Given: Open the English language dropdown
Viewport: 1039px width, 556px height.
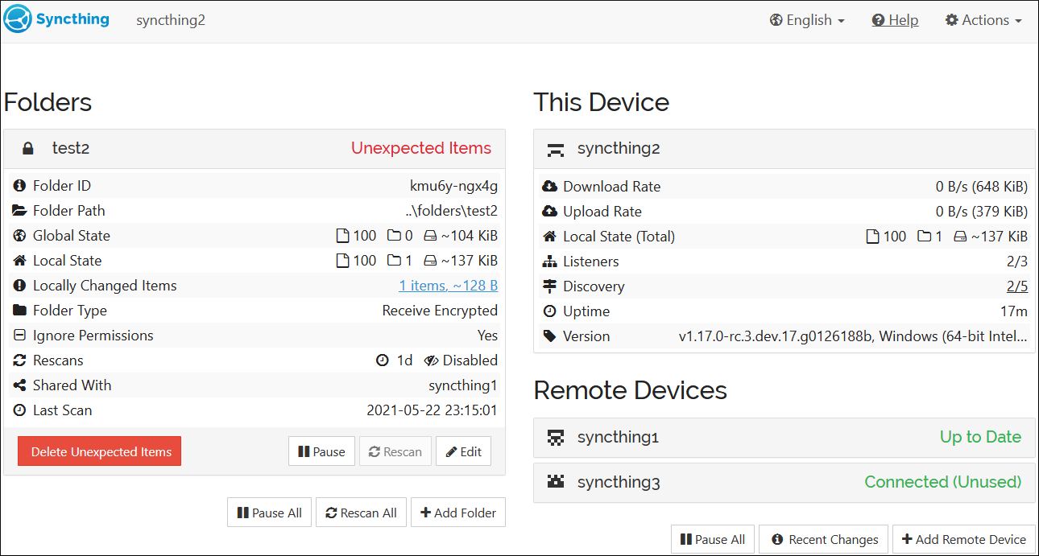Looking at the screenshot, I should 806,19.
